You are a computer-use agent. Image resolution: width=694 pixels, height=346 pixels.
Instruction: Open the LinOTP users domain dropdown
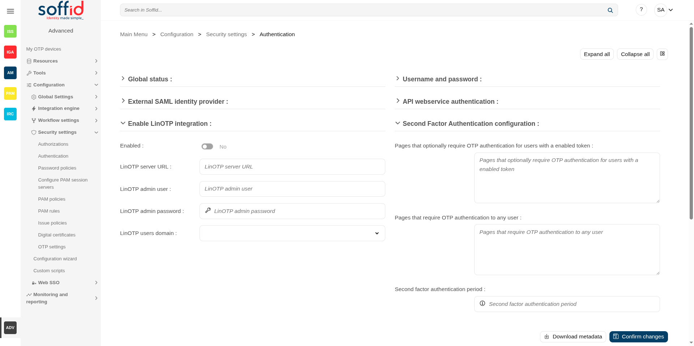[292, 233]
